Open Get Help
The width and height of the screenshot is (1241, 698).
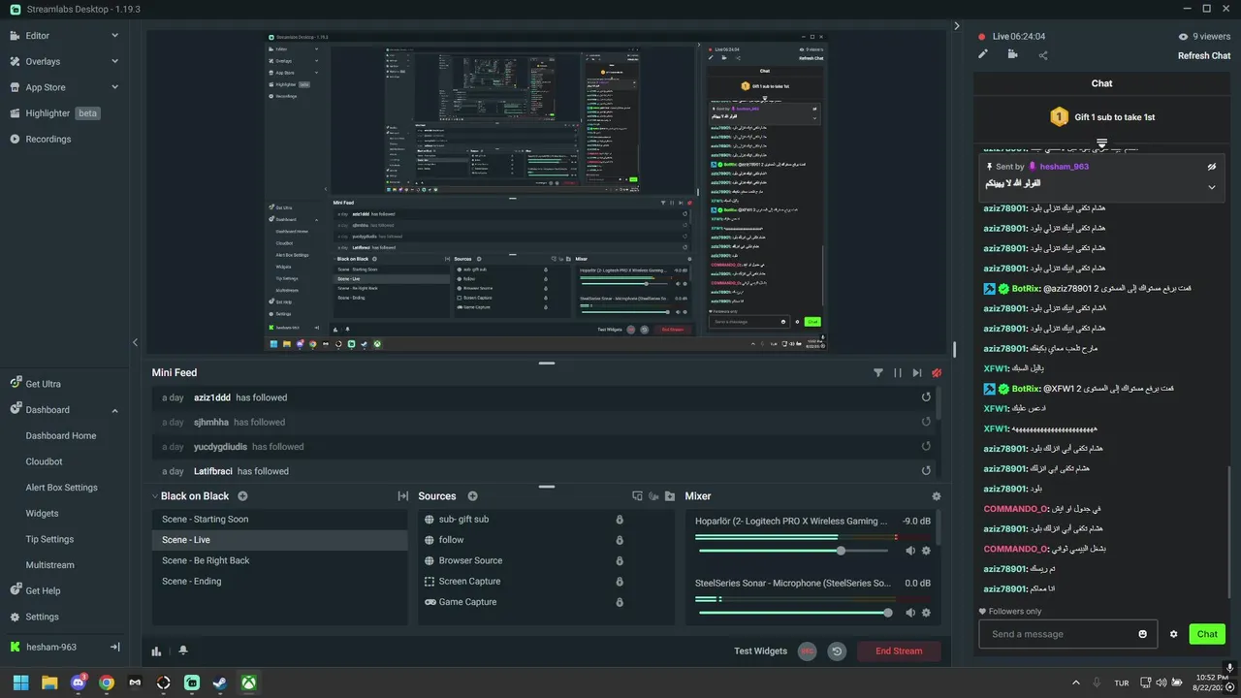coord(43,591)
